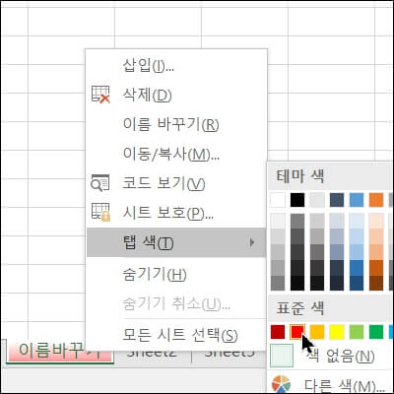Image resolution: width=394 pixels, height=394 pixels.
Task: Open 이동/복사(M)... menu entry
Action: click(175, 154)
